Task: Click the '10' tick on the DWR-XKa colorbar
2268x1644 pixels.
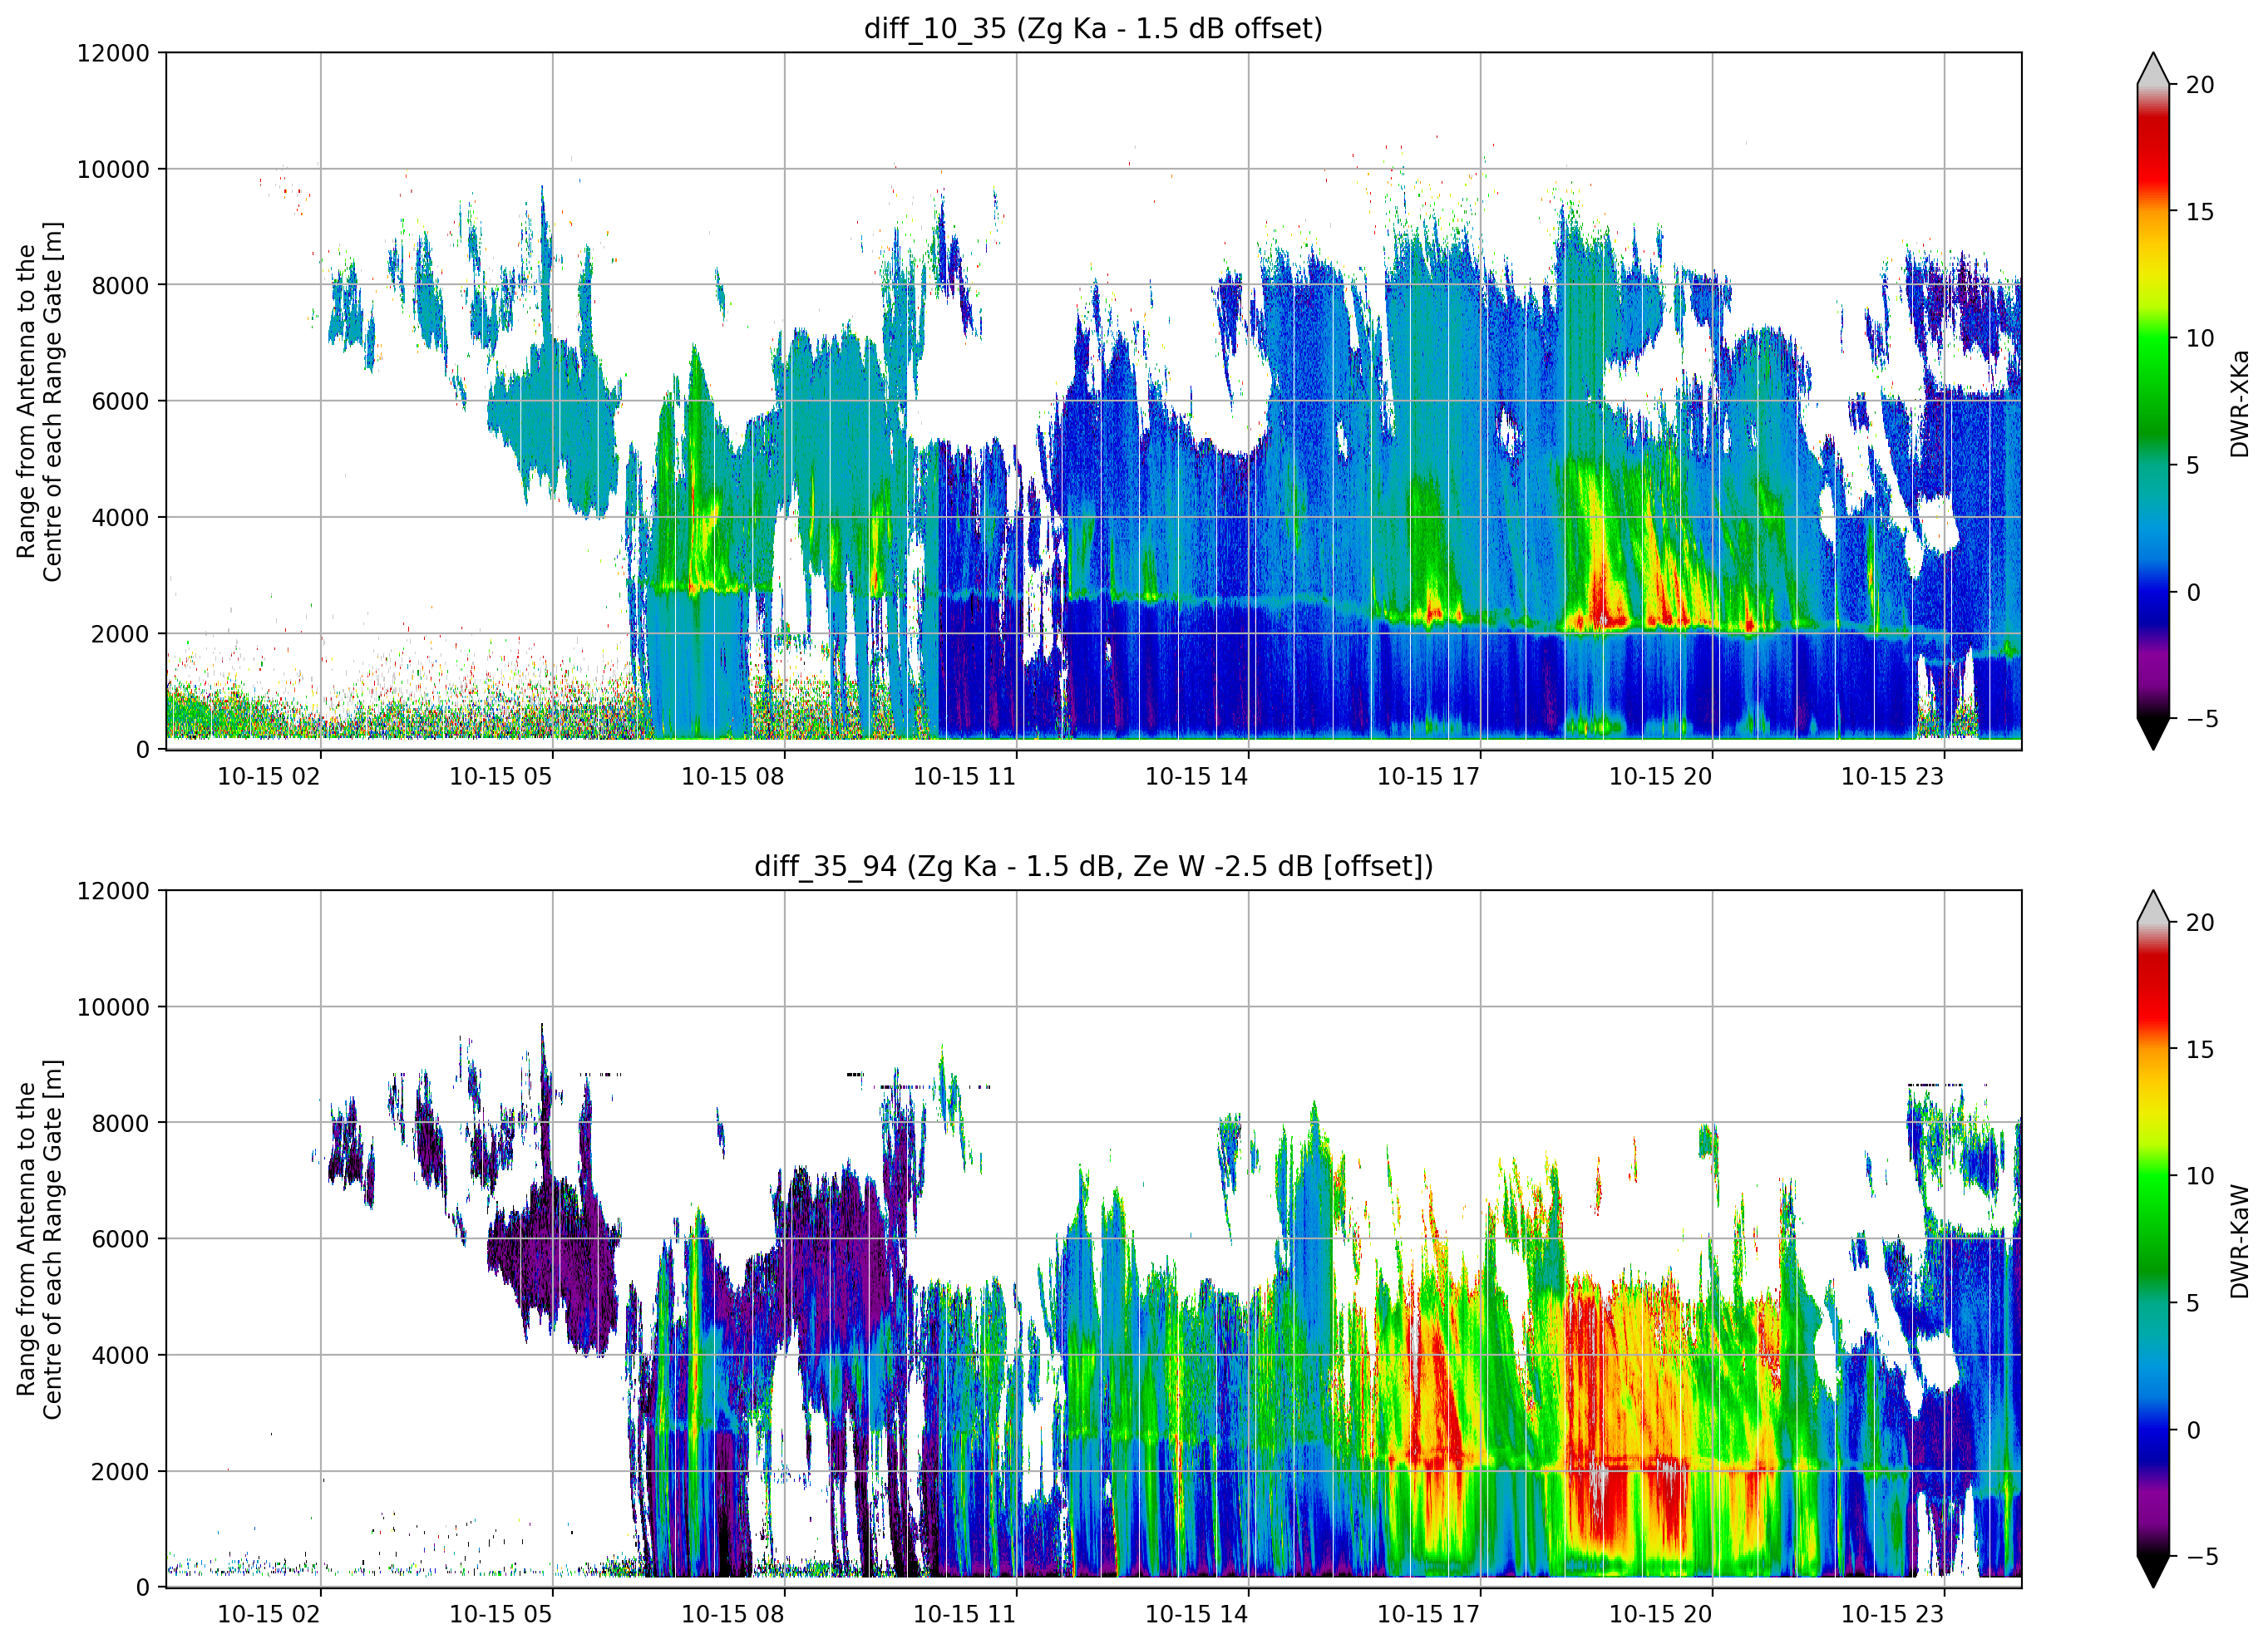Action: click(2200, 338)
